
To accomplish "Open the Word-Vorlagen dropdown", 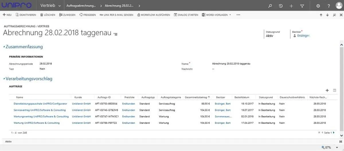I will coord(216,15).
